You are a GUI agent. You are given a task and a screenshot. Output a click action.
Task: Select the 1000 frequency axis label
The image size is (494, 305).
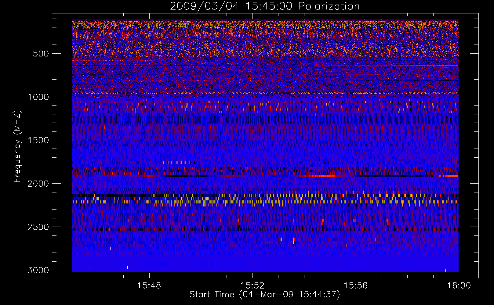click(38, 97)
